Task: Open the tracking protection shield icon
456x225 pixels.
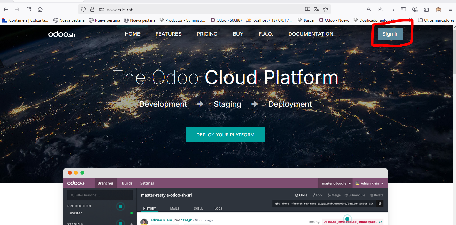Action: (83, 9)
